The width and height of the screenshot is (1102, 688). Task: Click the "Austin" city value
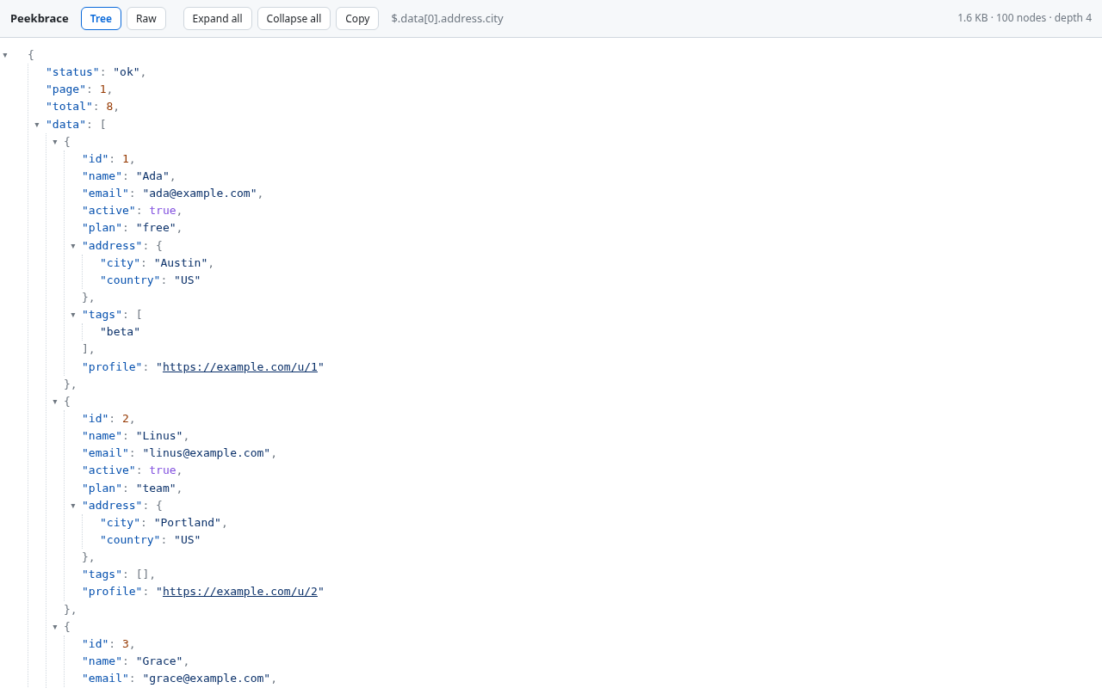click(181, 262)
